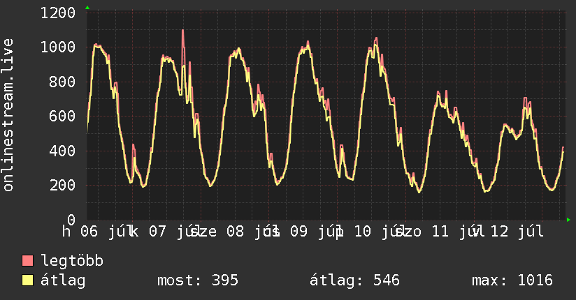576x300 pixels.
Task: Click the onlinestream.live vertical axis title
Action: pyautogui.click(x=8, y=115)
